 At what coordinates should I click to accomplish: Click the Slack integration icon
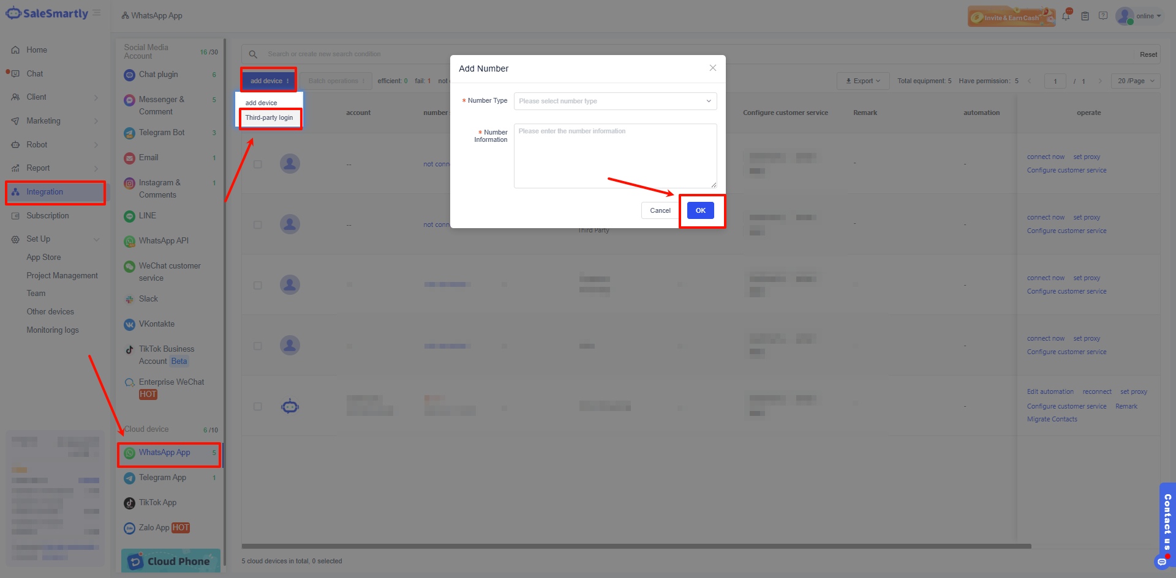click(129, 299)
